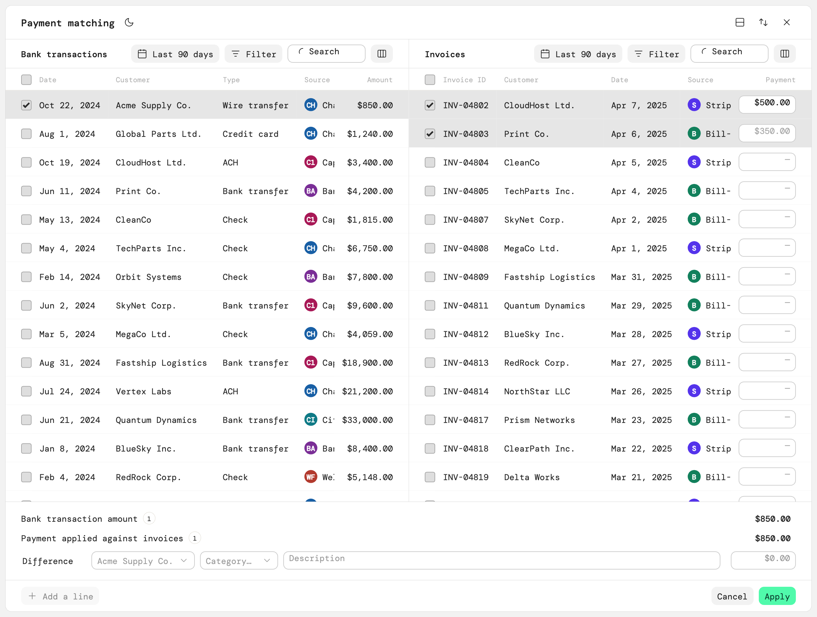The image size is (817, 617).
Task: Click the split layout view icon
Action: click(x=740, y=22)
